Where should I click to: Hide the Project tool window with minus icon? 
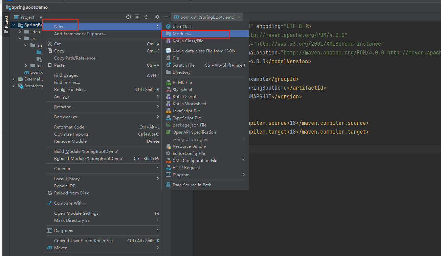tap(166, 17)
